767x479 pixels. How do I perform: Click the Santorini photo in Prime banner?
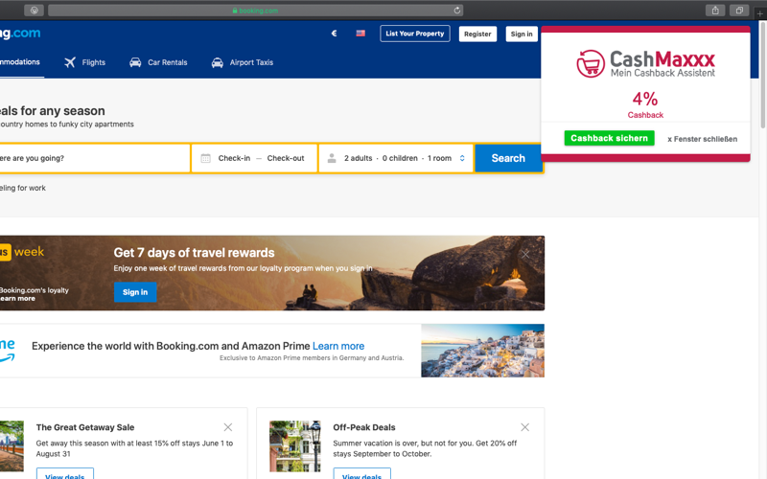[482, 351]
